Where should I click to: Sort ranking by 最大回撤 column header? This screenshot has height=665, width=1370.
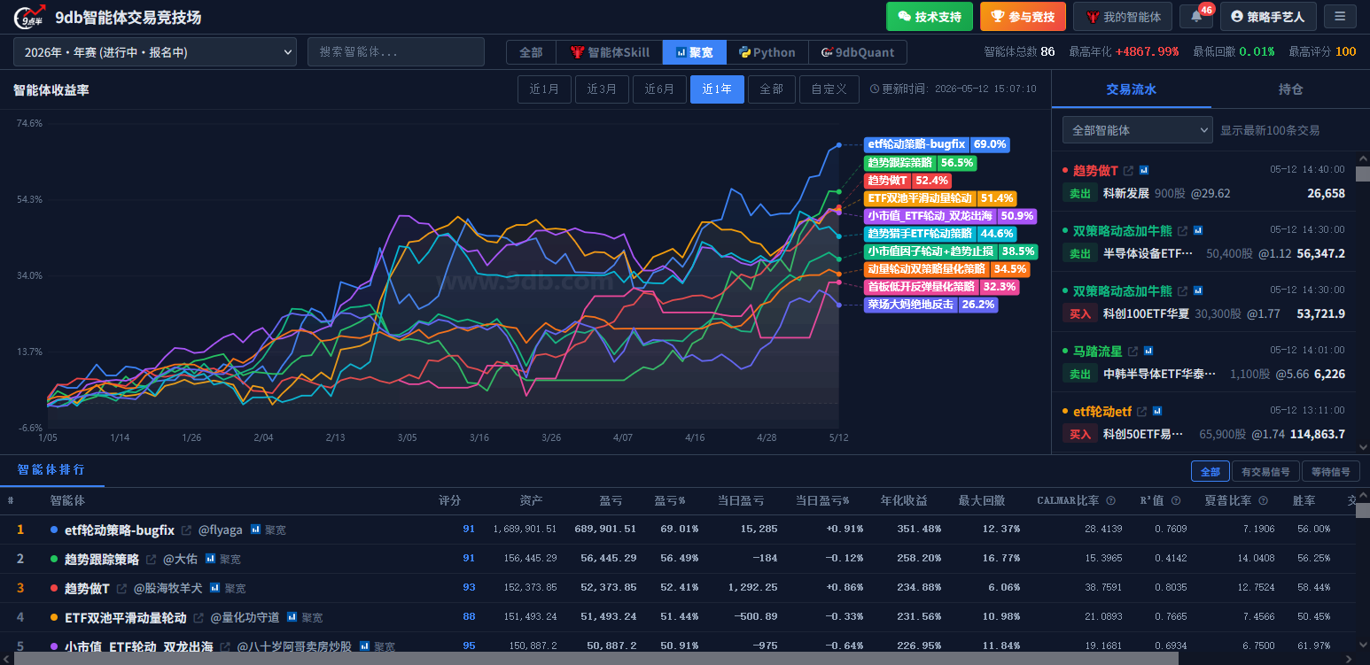click(x=982, y=501)
